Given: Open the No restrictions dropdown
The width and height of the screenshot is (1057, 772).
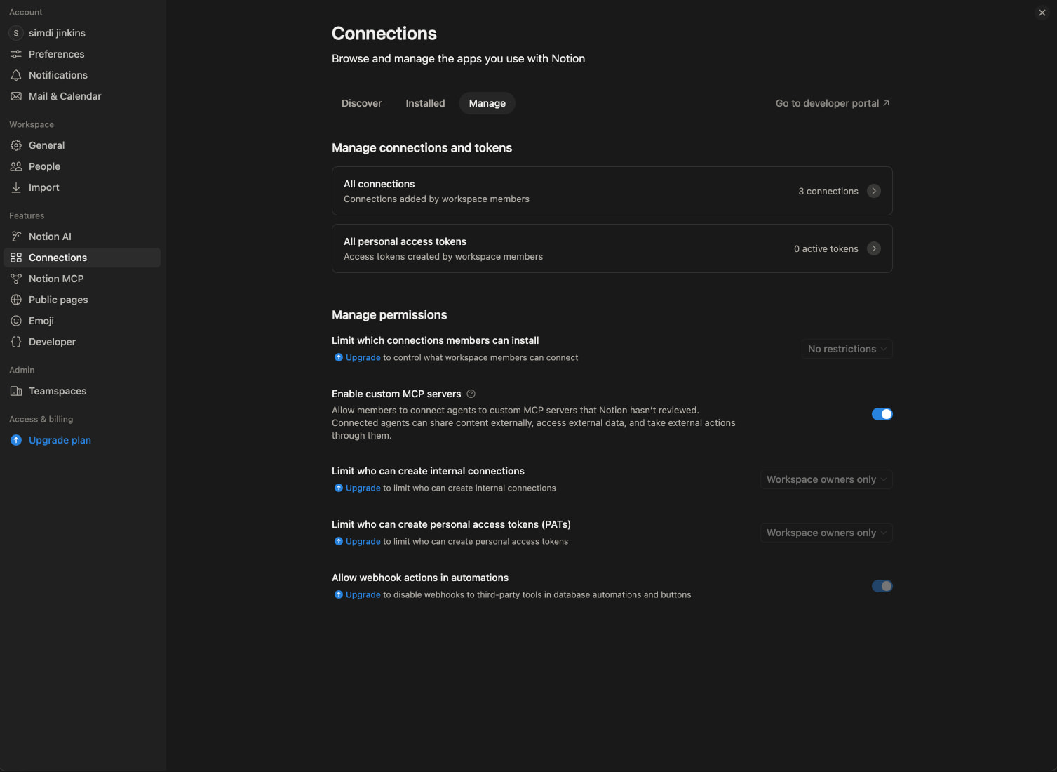Looking at the screenshot, I should pyautogui.click(x=847, y=349).
